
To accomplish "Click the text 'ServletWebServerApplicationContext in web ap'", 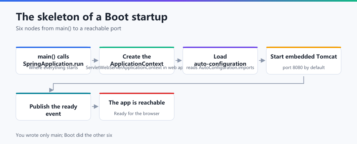I will (134, 67).
